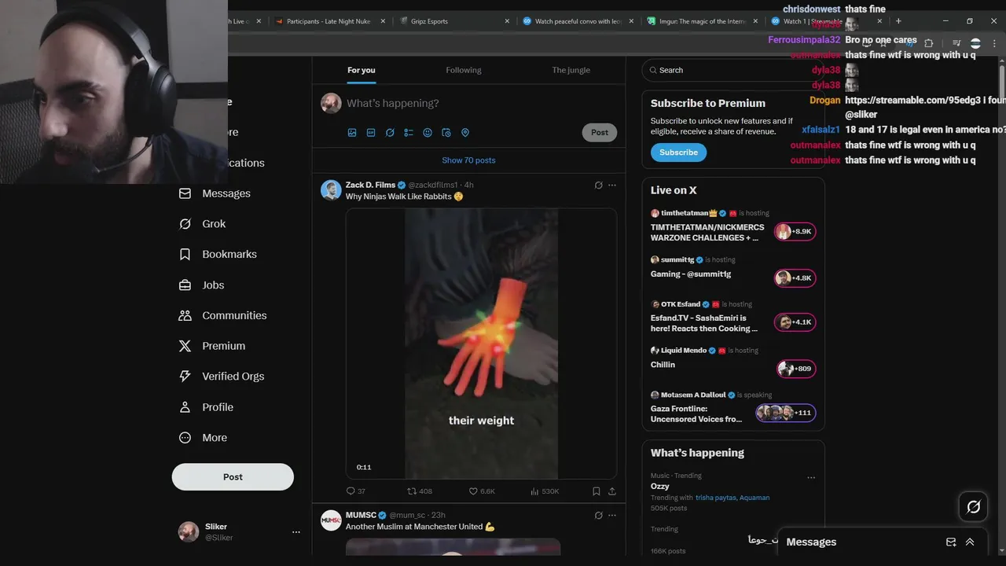This screenshot has width=1006, height=566.
Task: Switch to Imgur browser tab
Action: (701, 21)
